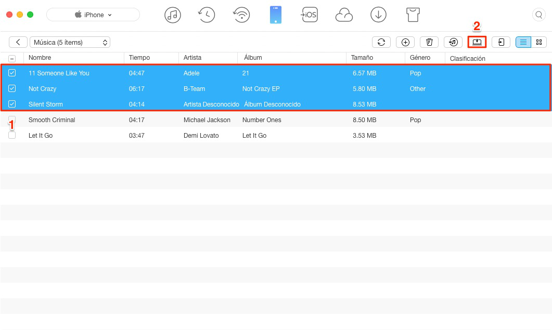
Task: Click artist Michael Jackson cell
Action: 207,120
